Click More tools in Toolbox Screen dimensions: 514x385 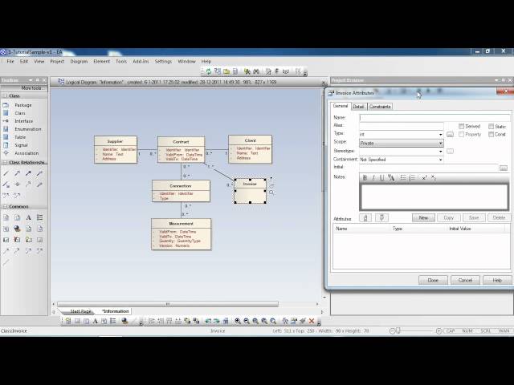click(x=31, y=88)
